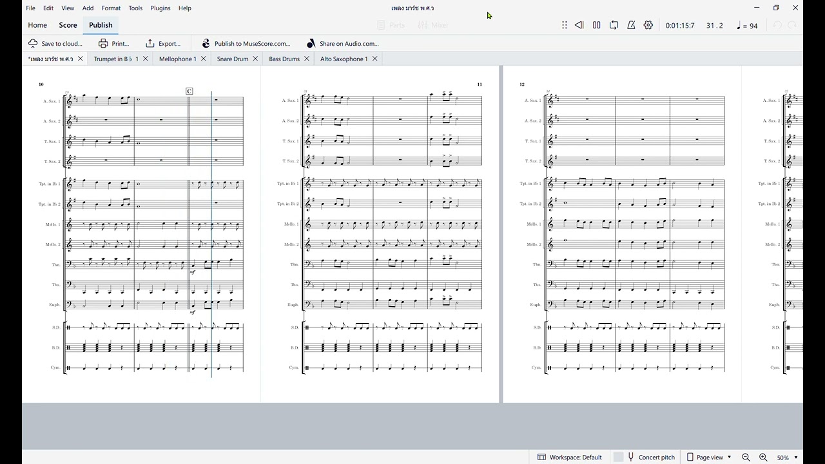Click Save to cloud button
Screen dimensions: 825x464
pyautogui.click(x=55, y=43)
